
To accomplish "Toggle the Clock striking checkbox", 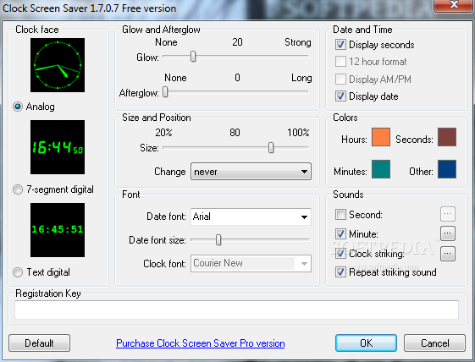I will click(x=340, y=253).
